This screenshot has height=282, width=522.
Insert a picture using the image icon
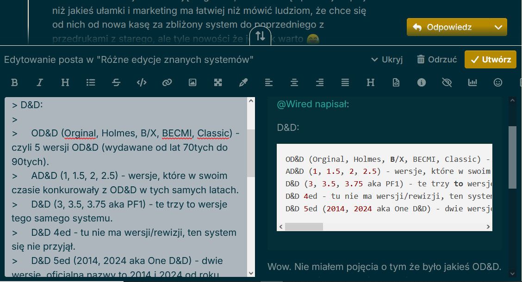[x=193, y=82]
